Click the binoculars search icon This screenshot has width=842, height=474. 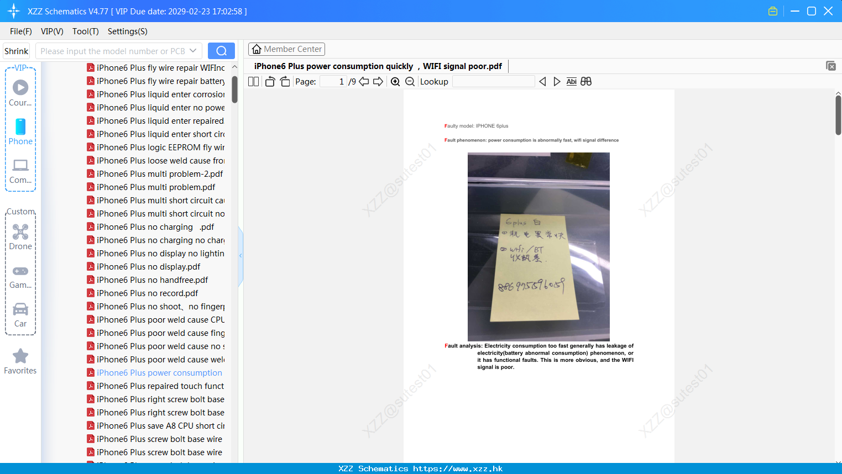pos(586,82)
